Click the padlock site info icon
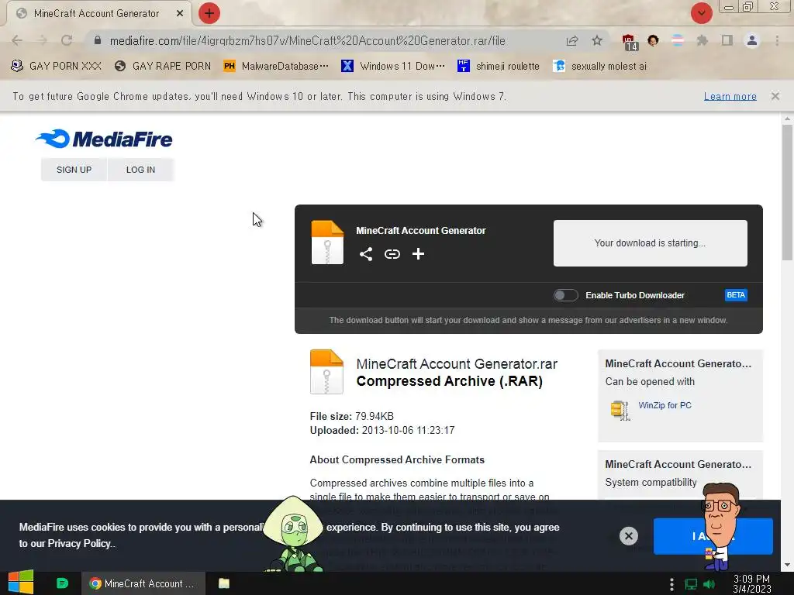This screenshot has width=794, height=595. click(x=97, y=40)
